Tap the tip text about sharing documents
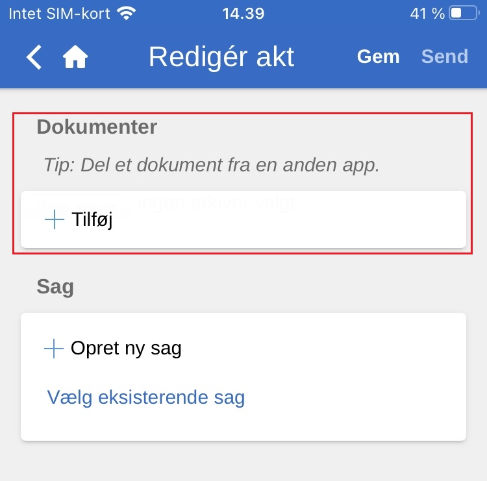487x481 pixels. point(211,165)
